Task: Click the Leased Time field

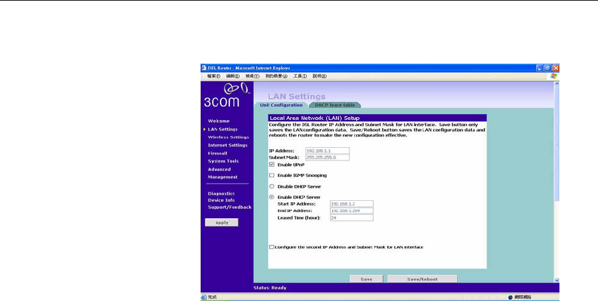Action: pos(351,217)
